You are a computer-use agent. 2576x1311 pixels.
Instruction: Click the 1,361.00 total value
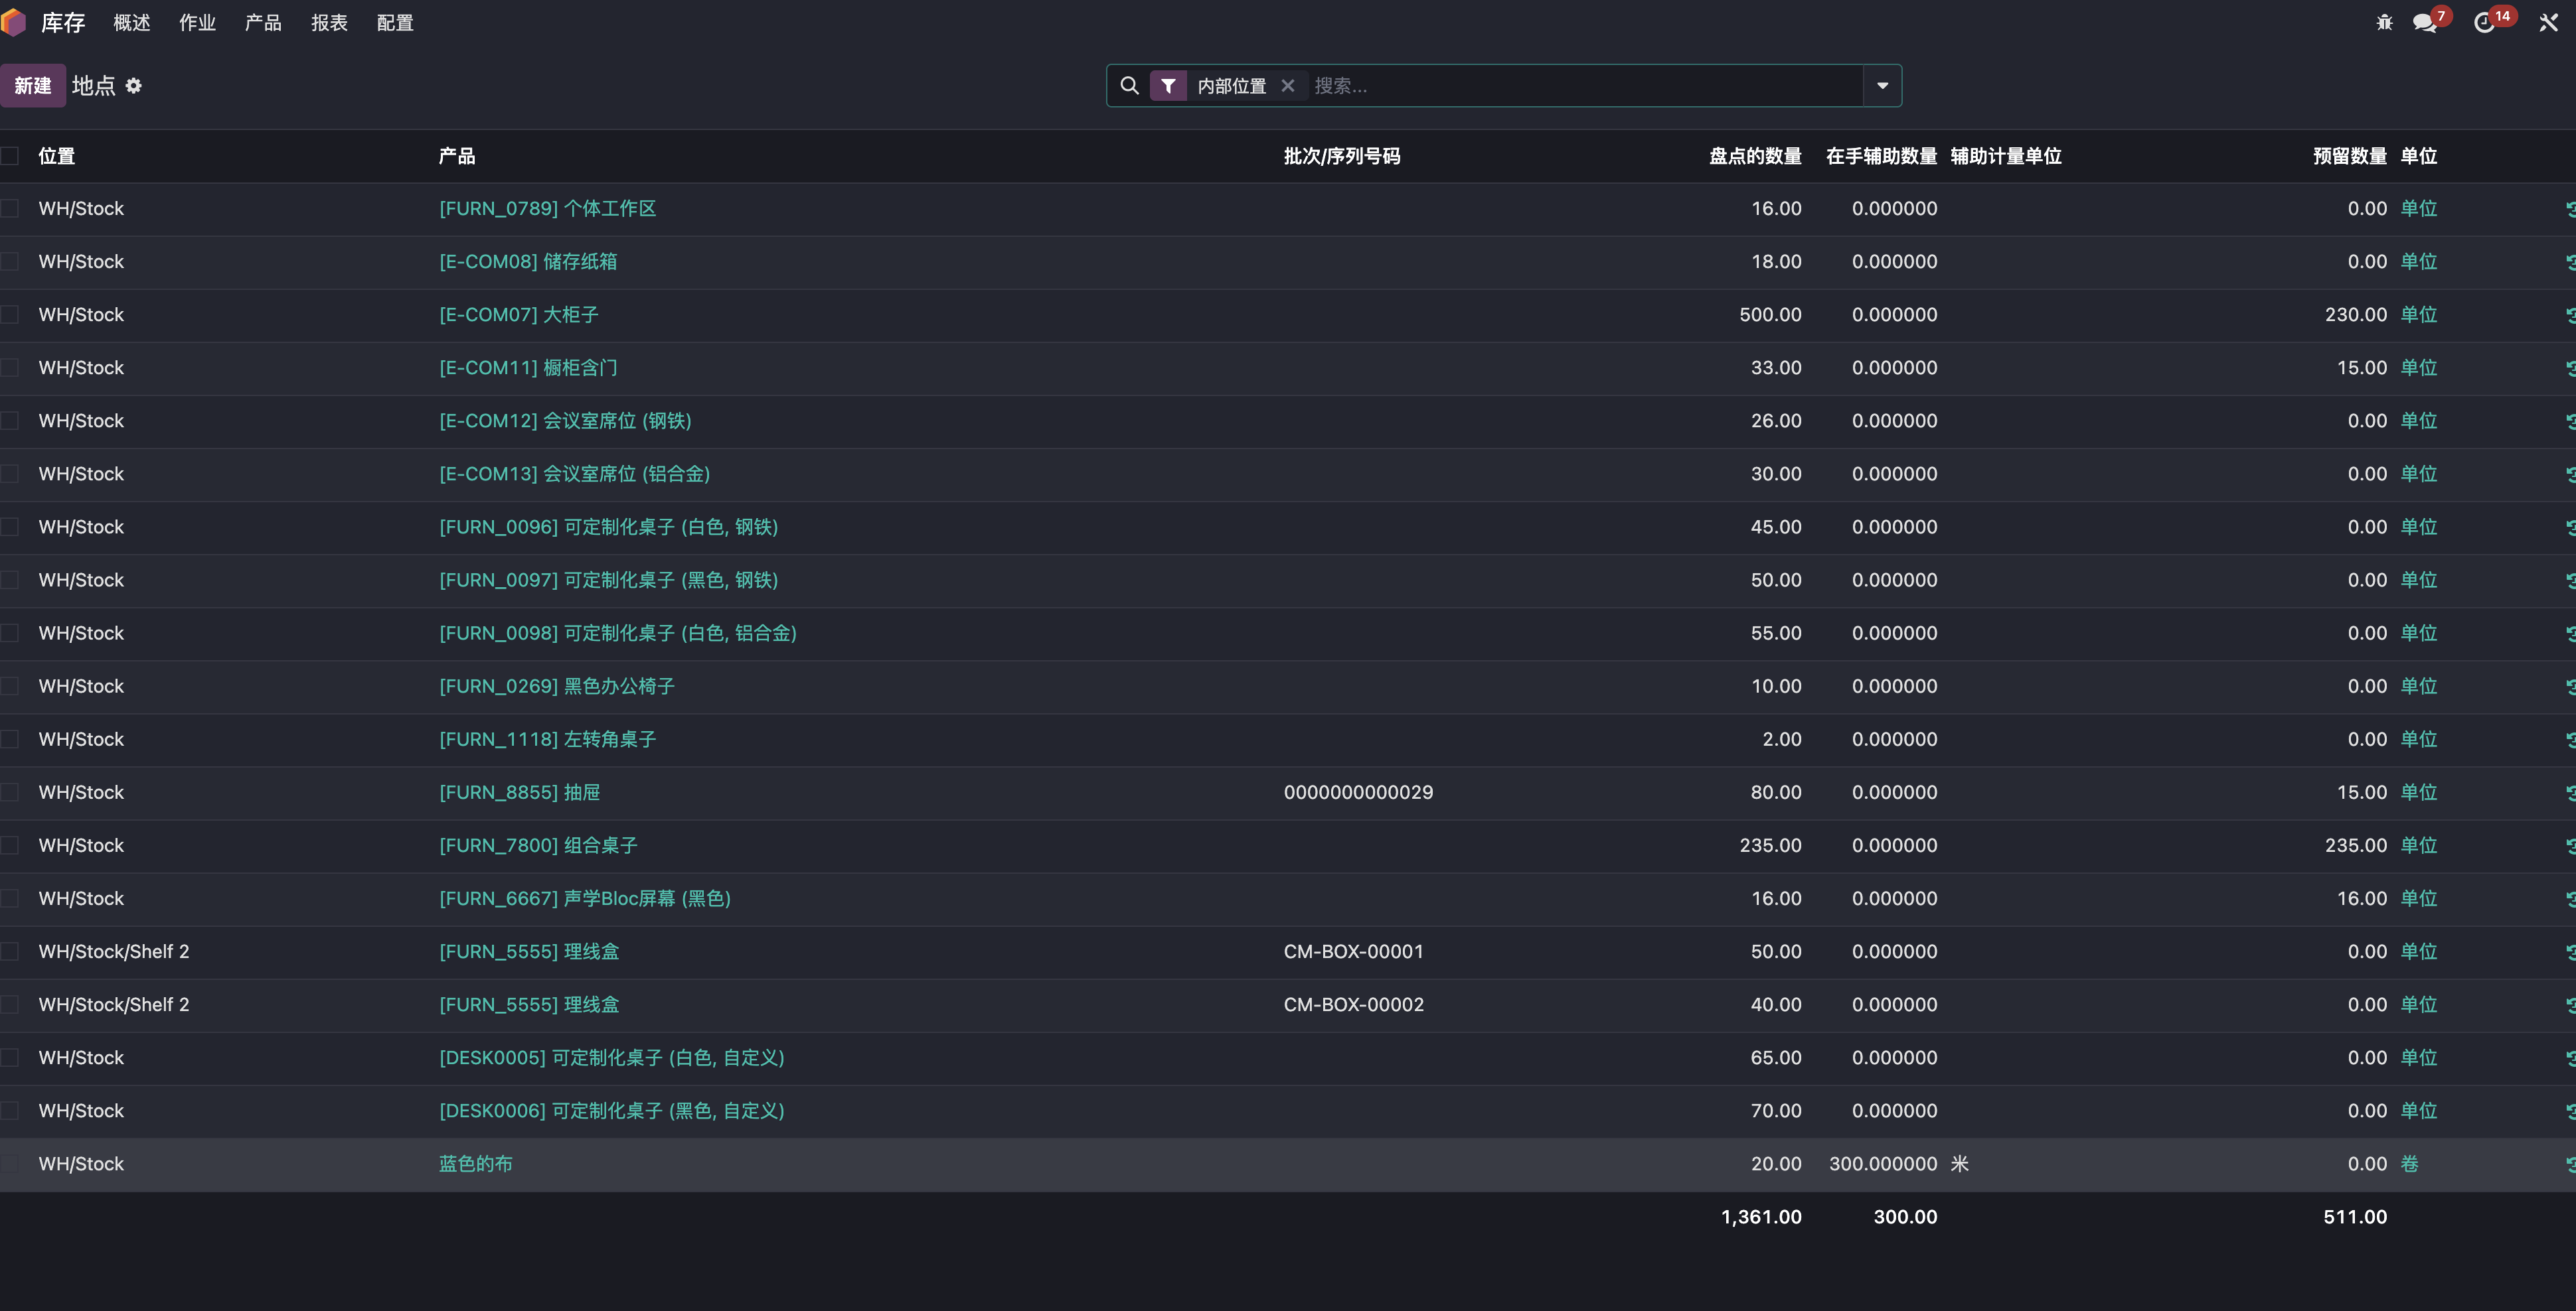pyautogui.click(x=1761, y=1217)
